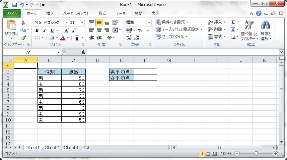Toggle Bottom Align vertical alignment
The image size is (287, 160).
coord(107,23)
